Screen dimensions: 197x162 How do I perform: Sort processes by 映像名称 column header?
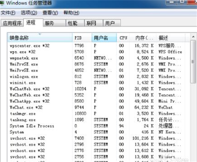click(40, 38)
